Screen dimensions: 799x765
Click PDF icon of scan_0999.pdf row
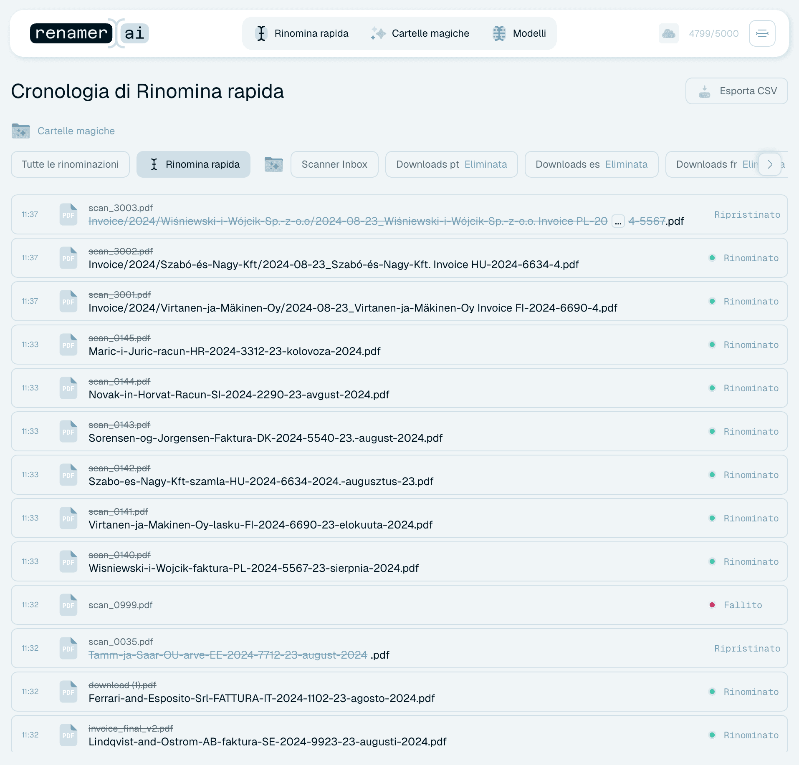[68, 605]
